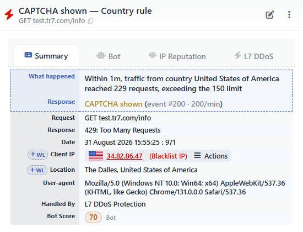
Task: Click the United States flag icon
Action: [x=96, y=156]
